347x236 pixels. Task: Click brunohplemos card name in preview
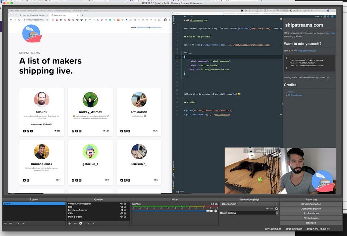tap(42, 164)
